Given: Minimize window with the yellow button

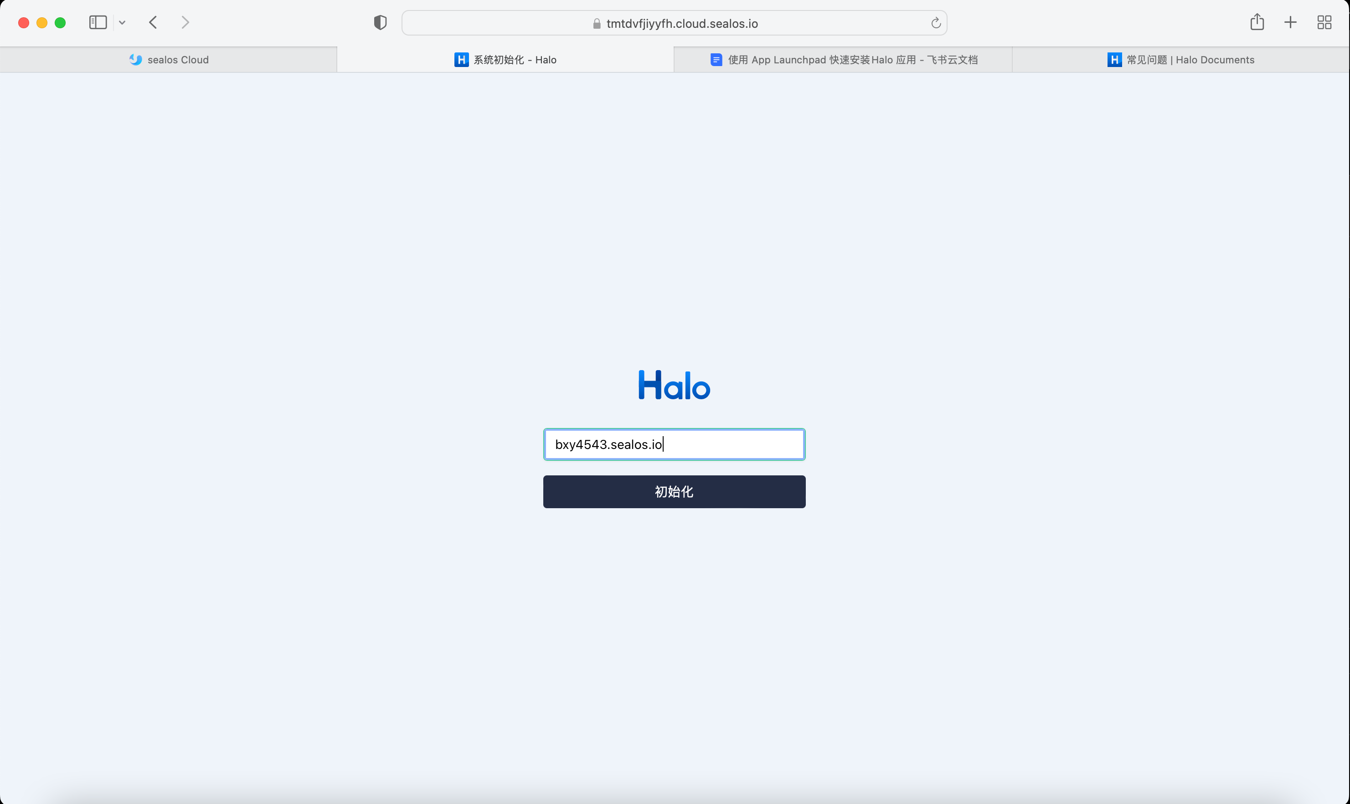Looking at the screenshot, I should [42, 23].
